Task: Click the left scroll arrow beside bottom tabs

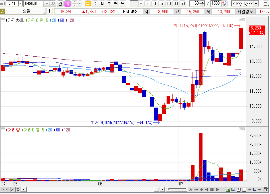Action: click(x=24, y=190)
